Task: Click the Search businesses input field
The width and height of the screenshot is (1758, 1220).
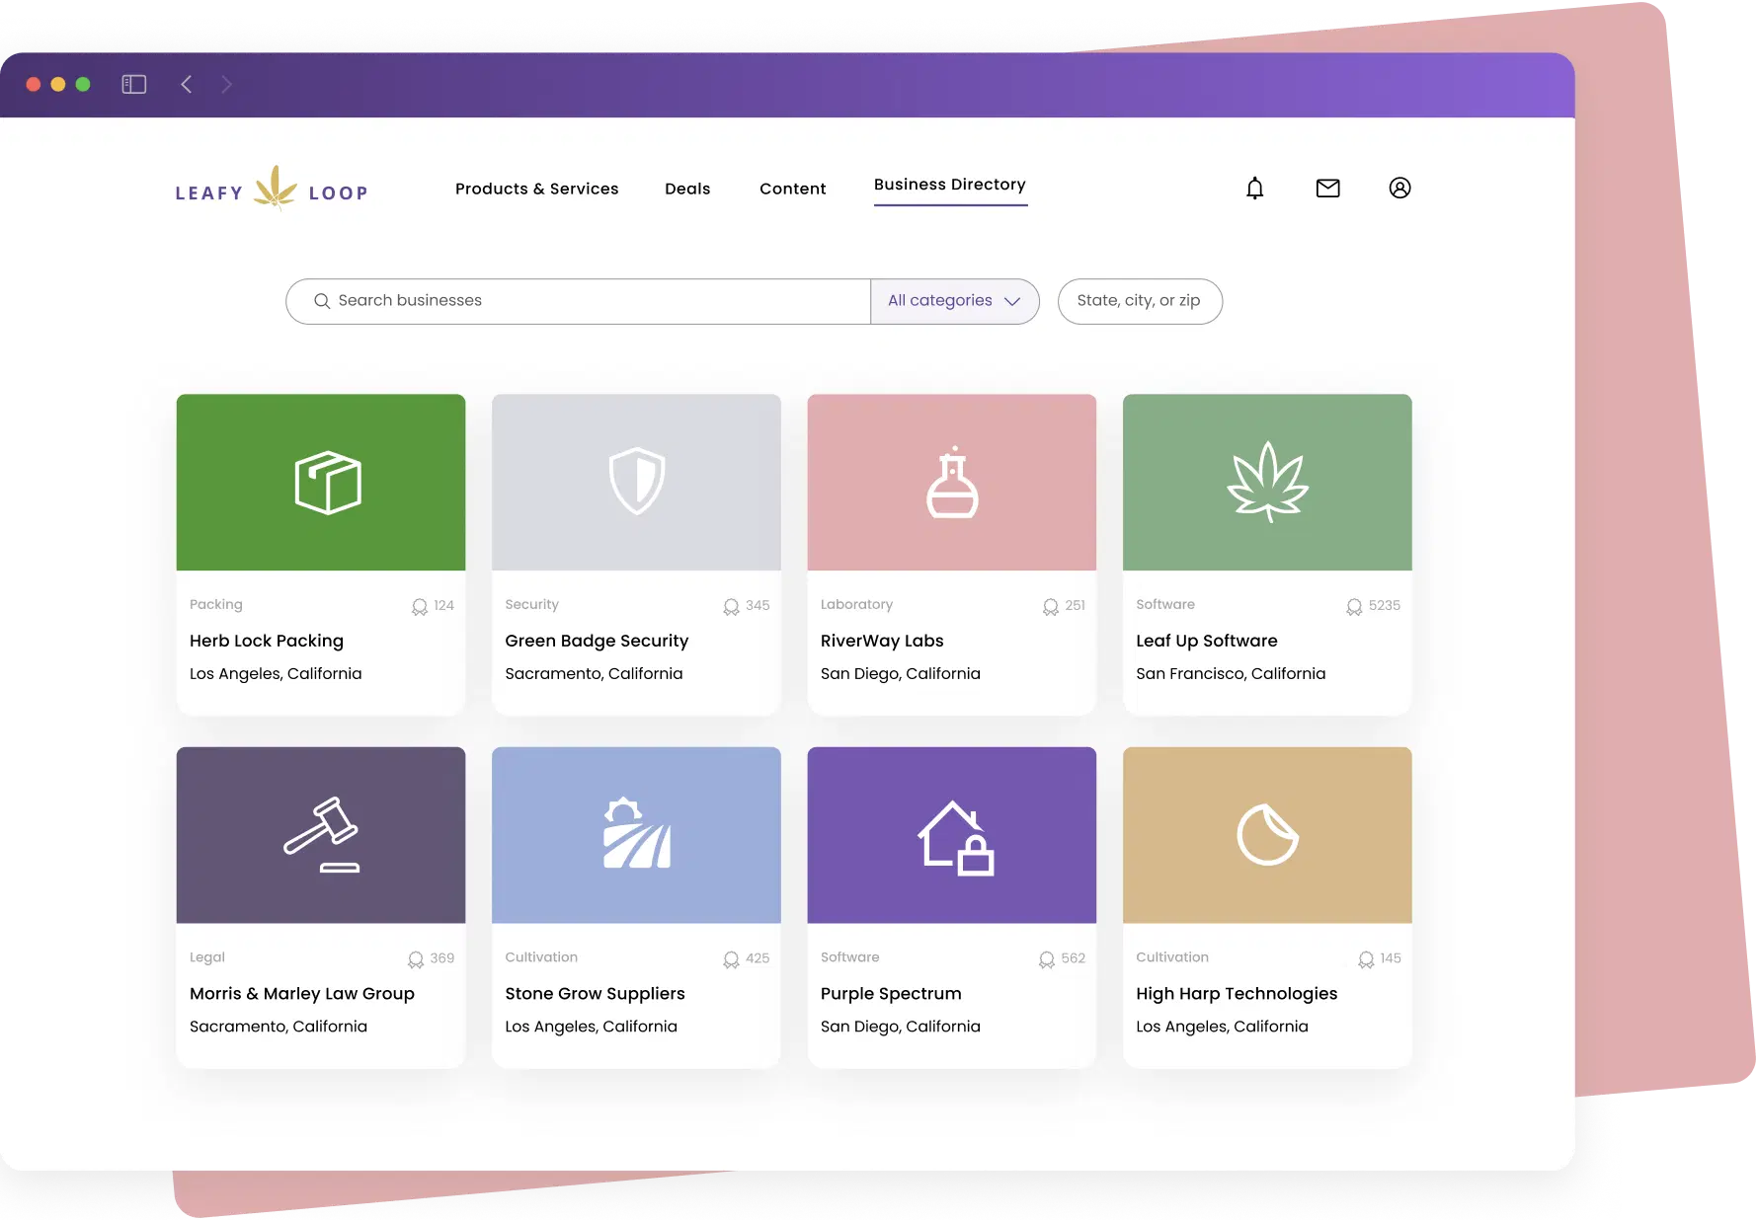Action: pos(593,301)
